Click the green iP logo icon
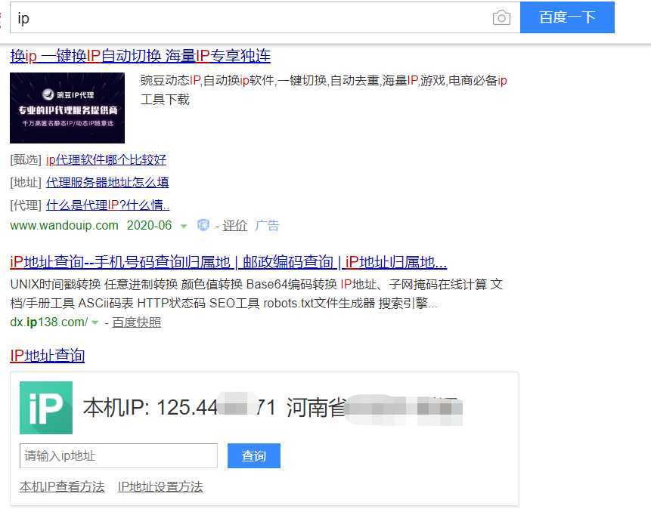This screenshot has width=651, height=509. (x=46, y=407)
